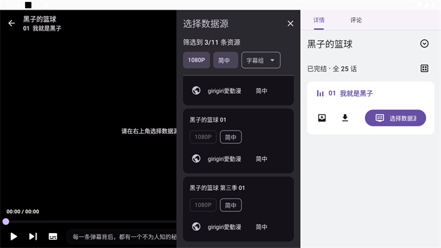Switch to the 详情 tab
The height and width of the screenshot is (248, 441).
(319, 20)
